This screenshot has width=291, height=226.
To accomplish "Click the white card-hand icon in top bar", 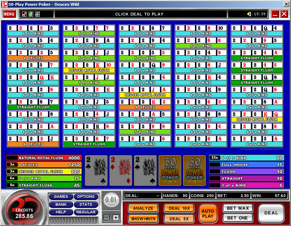I will tap(37, 14).
